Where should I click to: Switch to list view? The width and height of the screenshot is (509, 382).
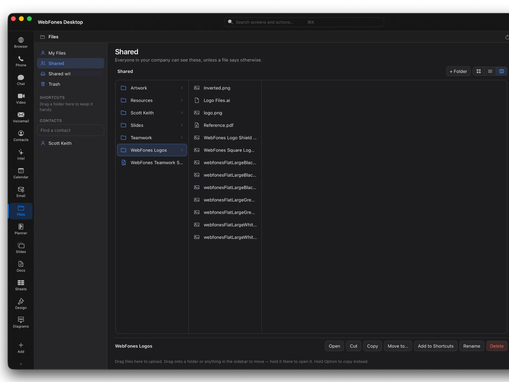pyautogui.click(x=490, y=71)
